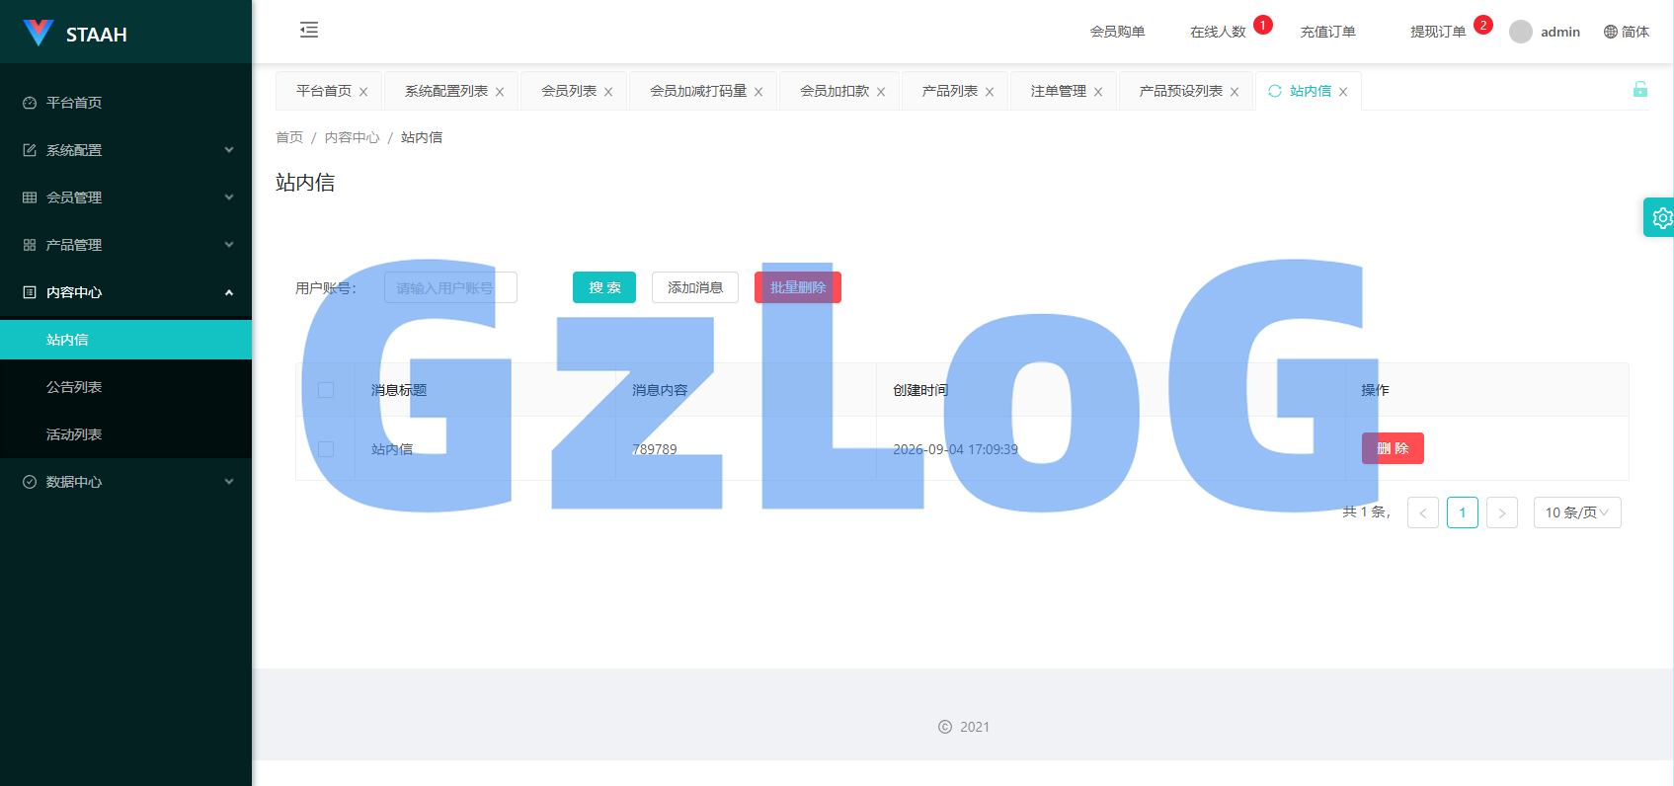1674x786 pixels.
Task: Toggle the select-all checkbox in table header
Action: click(x=326, y=390)
